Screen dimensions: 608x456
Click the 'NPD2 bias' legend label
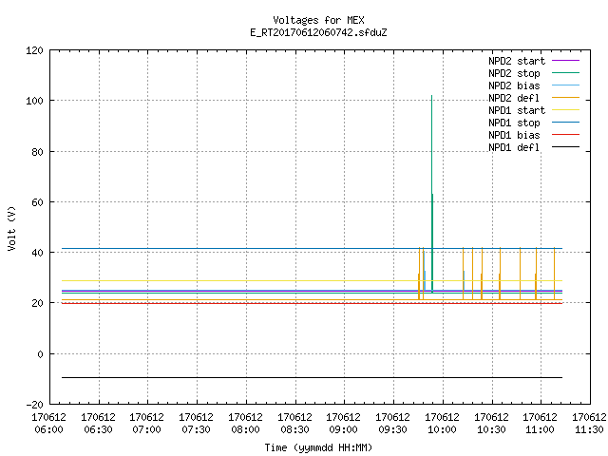(514, 85)
